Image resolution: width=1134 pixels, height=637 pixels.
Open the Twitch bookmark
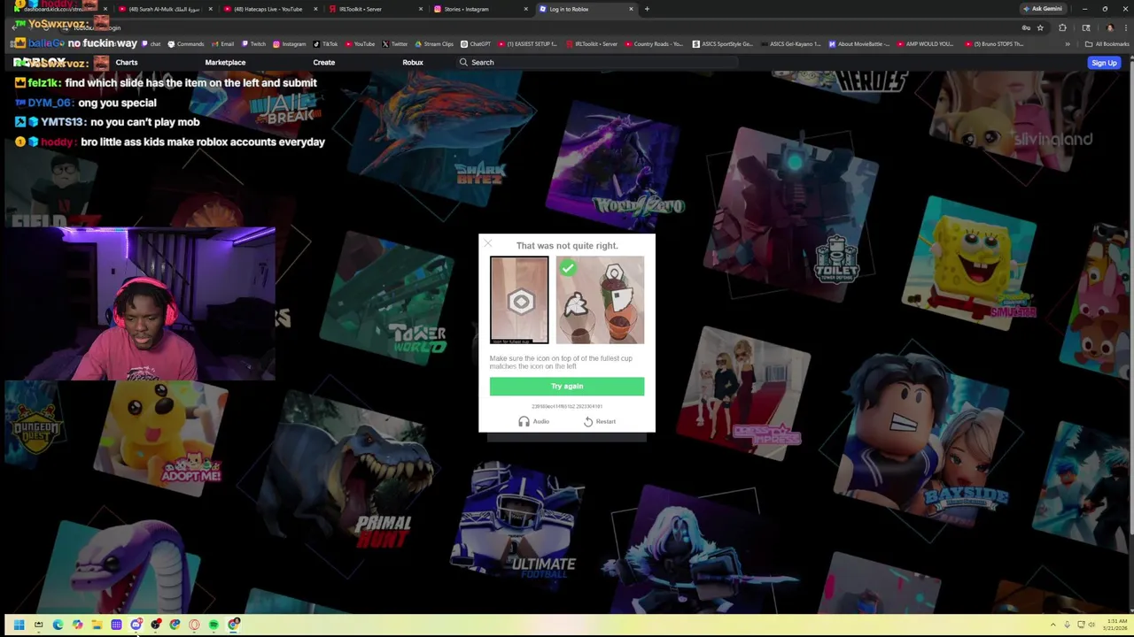click(252, 43)
